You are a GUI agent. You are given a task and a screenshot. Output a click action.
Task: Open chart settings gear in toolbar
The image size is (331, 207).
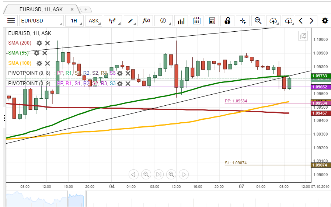pyautogui.click(x=325, y=21)
